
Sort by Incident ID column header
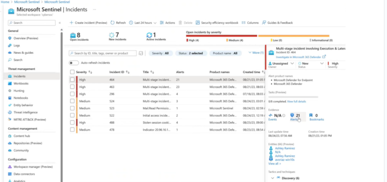tap(119, 72)
